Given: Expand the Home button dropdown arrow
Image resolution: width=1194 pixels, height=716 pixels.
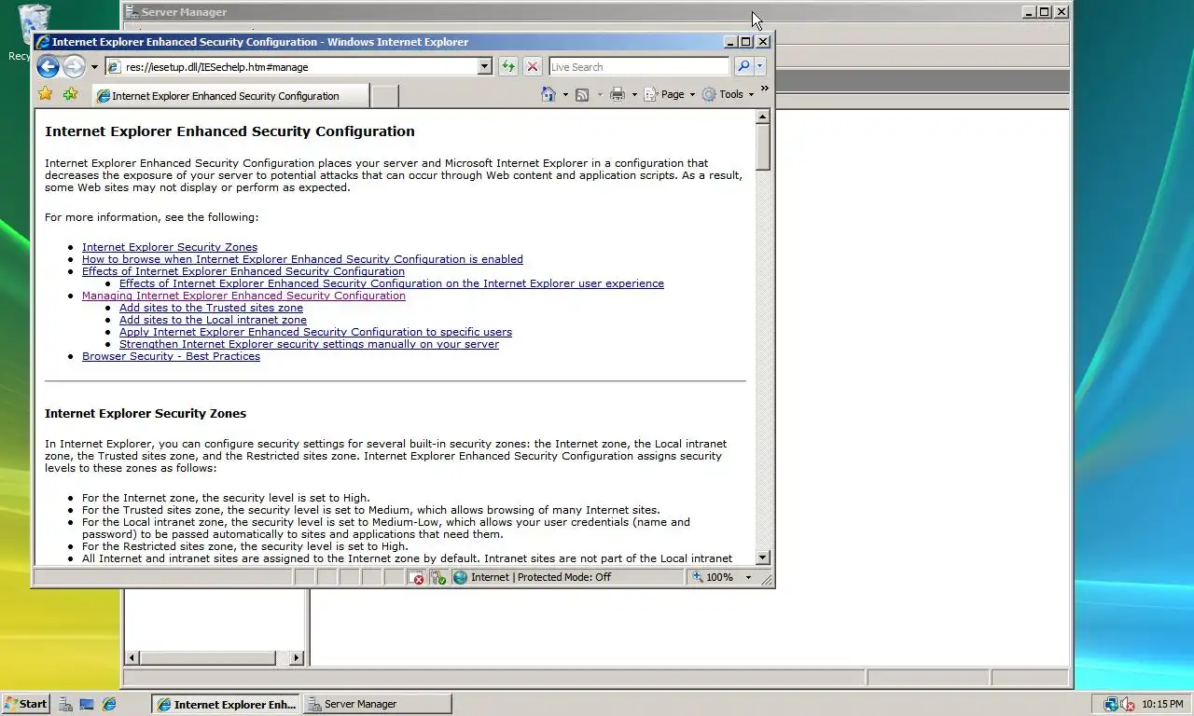Looking at the screenshot, I should [564, 95].
